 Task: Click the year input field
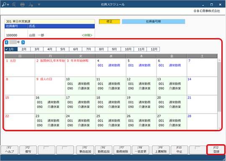pyautogui.click(x=13, y=42)
